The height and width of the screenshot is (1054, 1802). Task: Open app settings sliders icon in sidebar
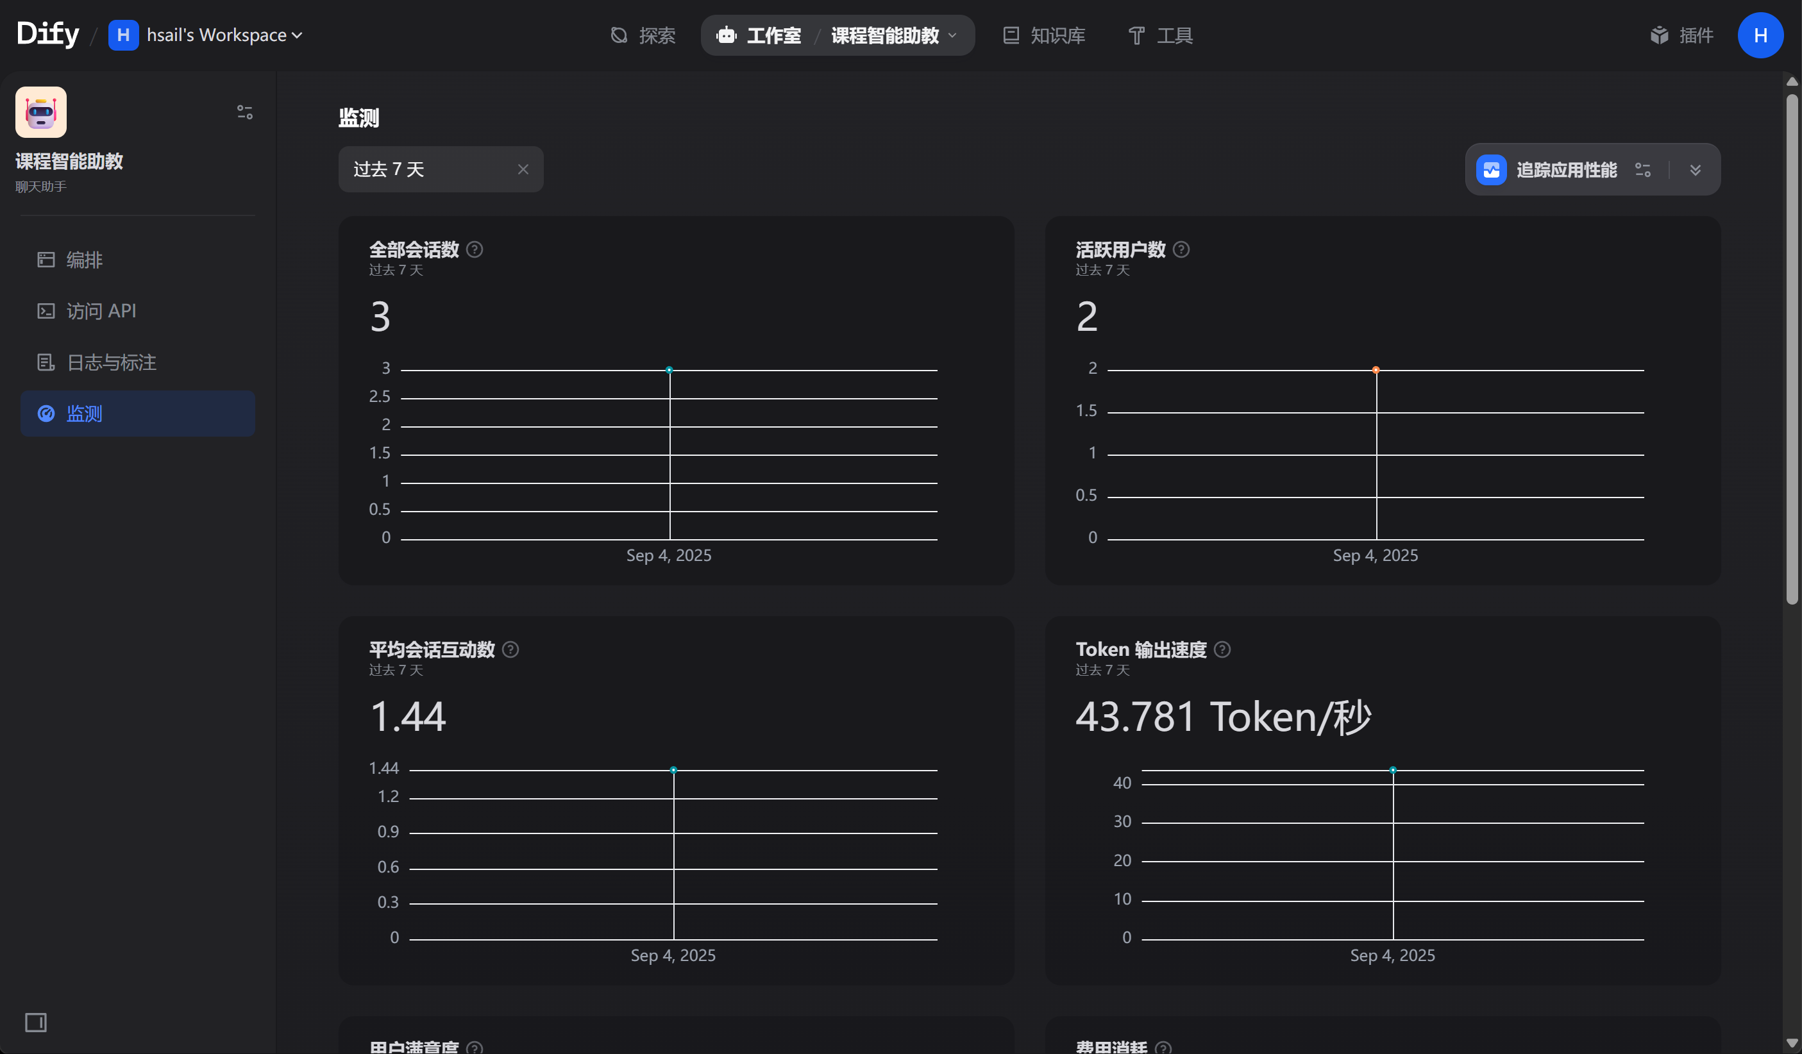(244, 112)
